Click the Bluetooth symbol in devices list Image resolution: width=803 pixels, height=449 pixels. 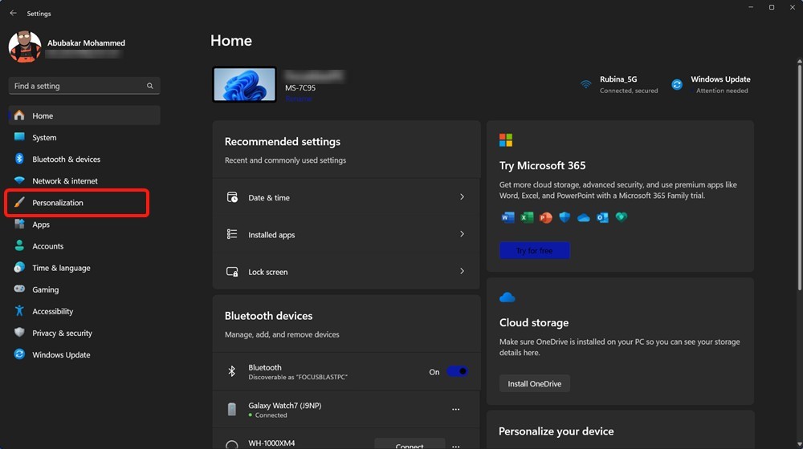pyautogui.click(x=231, y=371)
